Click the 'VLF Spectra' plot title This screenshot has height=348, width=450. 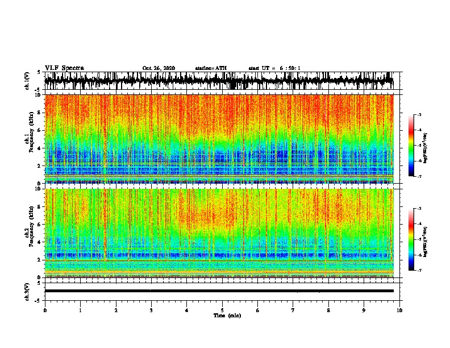(x=64, y=68)
